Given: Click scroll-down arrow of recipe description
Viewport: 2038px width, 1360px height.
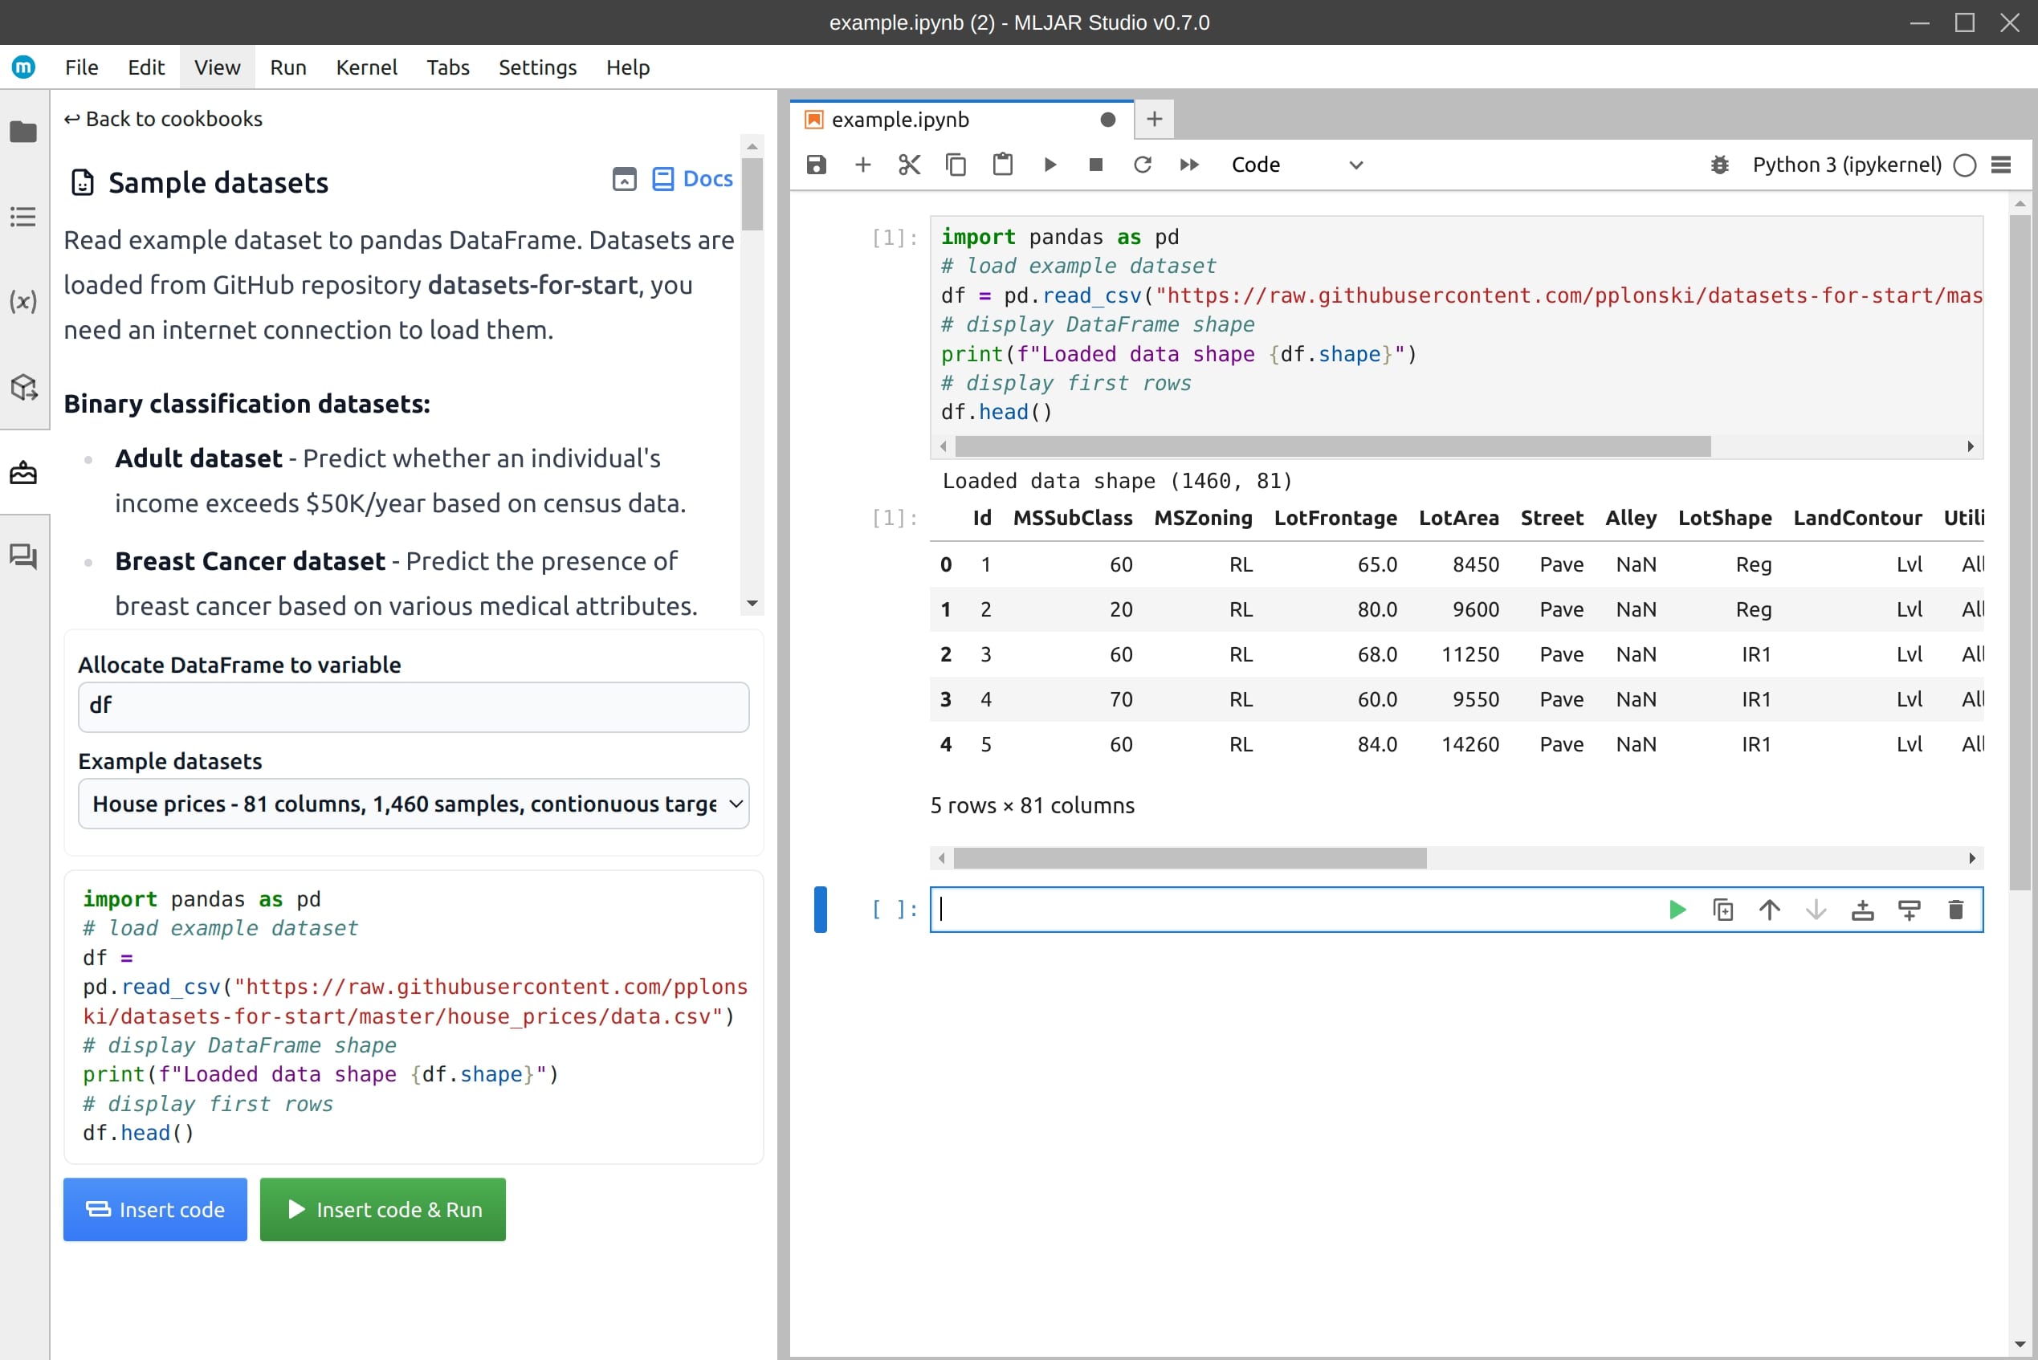Looking at the screenshot, I should tap(752, 604).
